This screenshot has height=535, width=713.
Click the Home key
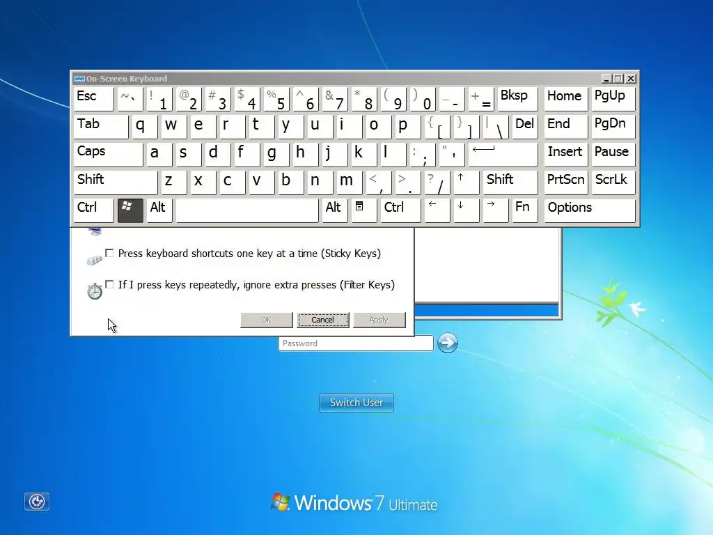tap(566, 99)
